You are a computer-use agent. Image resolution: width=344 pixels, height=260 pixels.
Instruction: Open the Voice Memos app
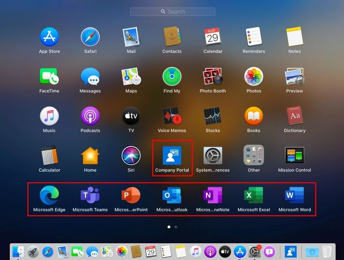(172, 116)
